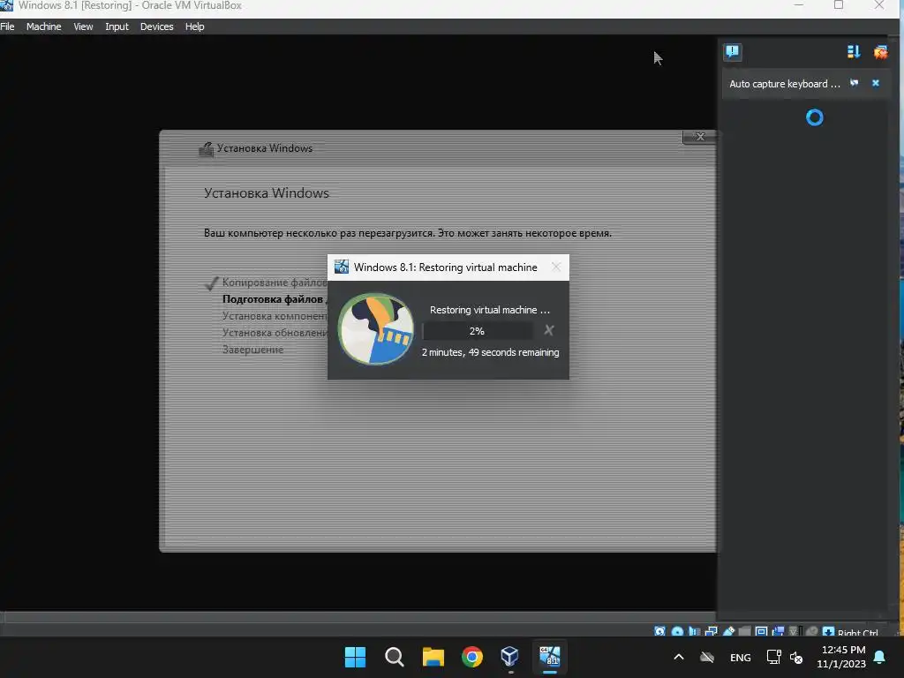904x678 pixels.
Task: Expand the Auto capture keyboard notification details
Action: [855, 84]
